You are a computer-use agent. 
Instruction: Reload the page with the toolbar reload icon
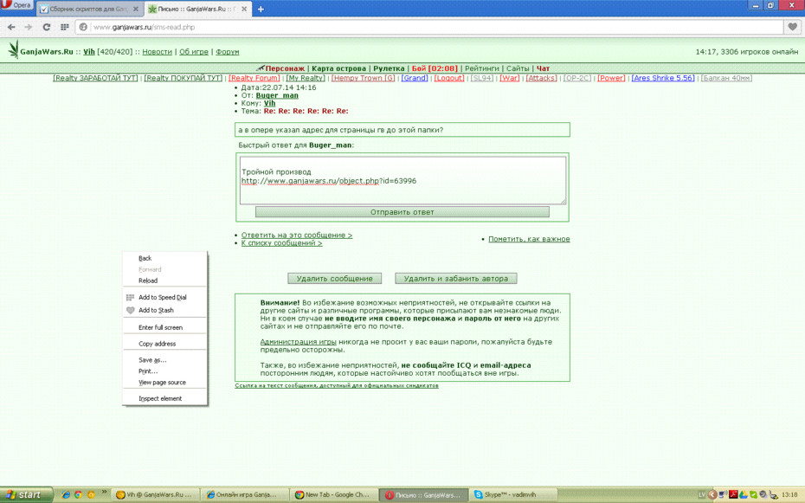(x=46, y=27)
